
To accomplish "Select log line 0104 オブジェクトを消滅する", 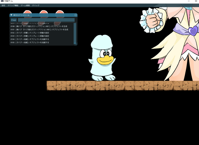I will [30, 39].
